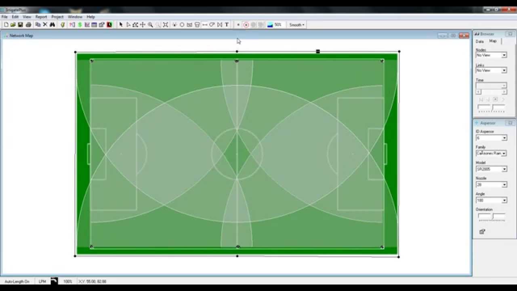Adjust the animation speed slider in Browser

tap(492, 109)
